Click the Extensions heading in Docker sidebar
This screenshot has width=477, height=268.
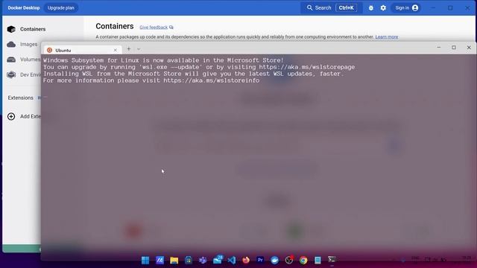pyautogui.click(x=21, y=98)
